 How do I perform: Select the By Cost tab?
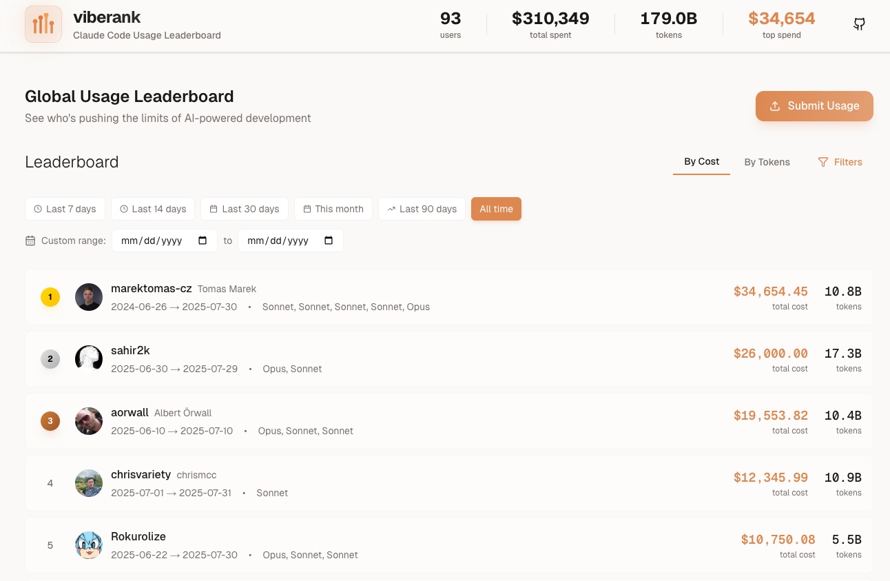click(x=701, y=161)
